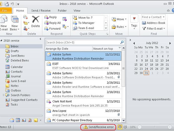The image size is (174, 131).
Task: Click inside the Search Inbox field
Action: 83,42
